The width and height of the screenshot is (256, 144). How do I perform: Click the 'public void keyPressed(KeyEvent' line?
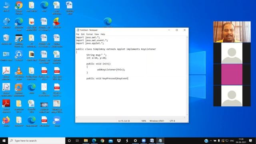(x=107, y=78)
